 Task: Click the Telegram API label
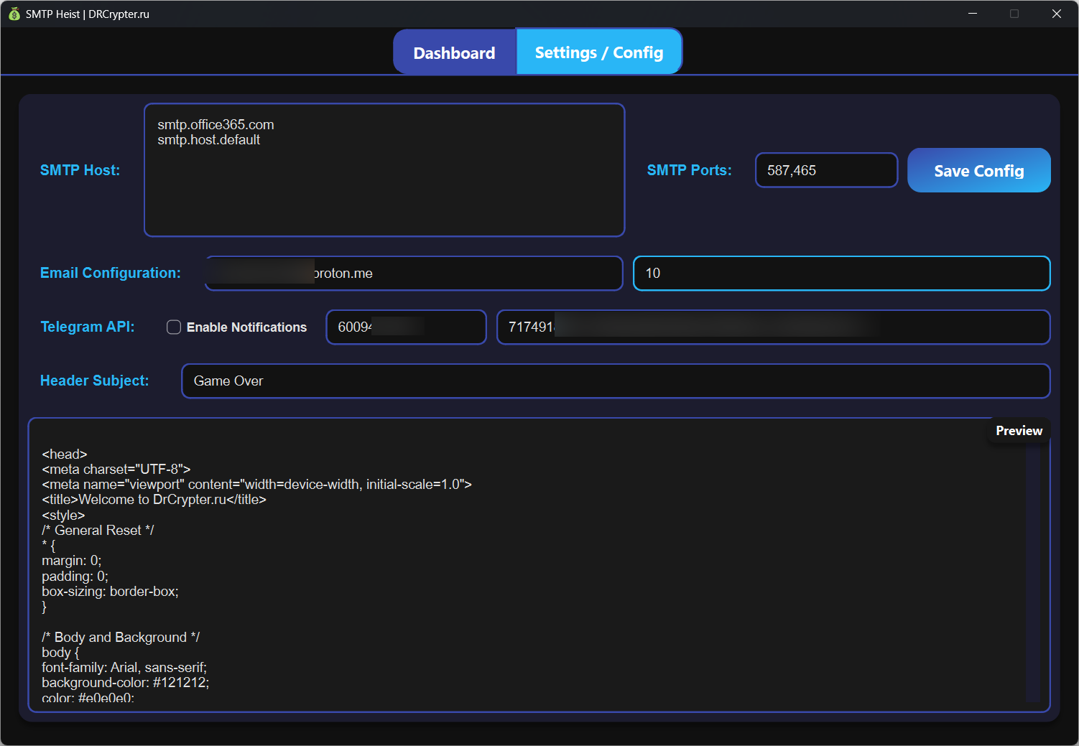87,327
